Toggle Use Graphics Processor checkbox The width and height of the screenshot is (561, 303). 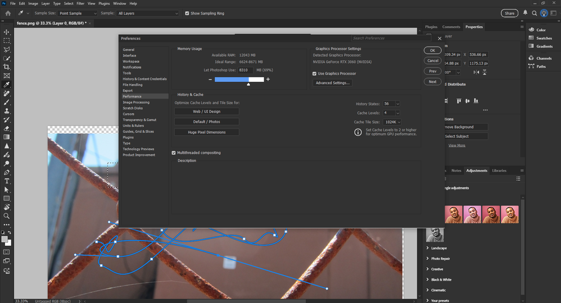[x=314, y=74]
